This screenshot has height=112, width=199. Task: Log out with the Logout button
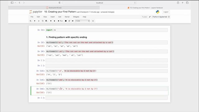[166, 12]
